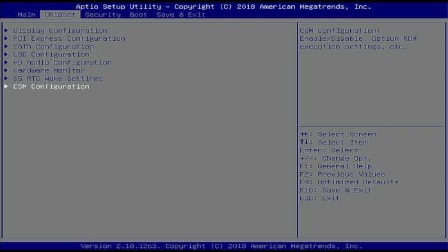
Task: Click the up-down arrows Select Item icon
Action: [304, 142]
